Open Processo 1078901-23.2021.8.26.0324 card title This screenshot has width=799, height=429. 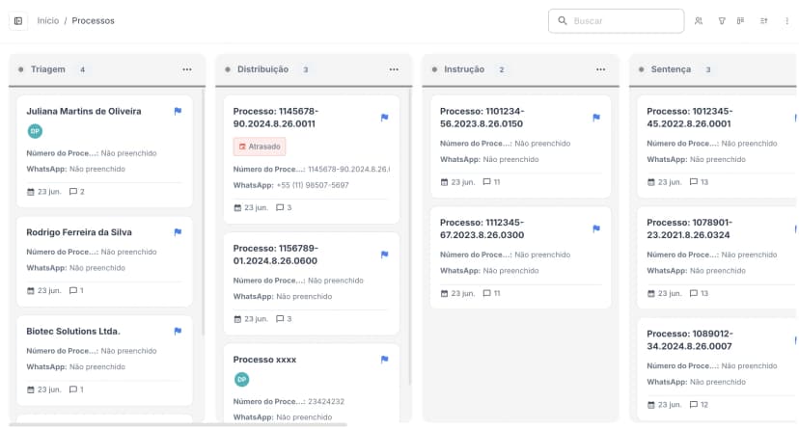[689, 228]
